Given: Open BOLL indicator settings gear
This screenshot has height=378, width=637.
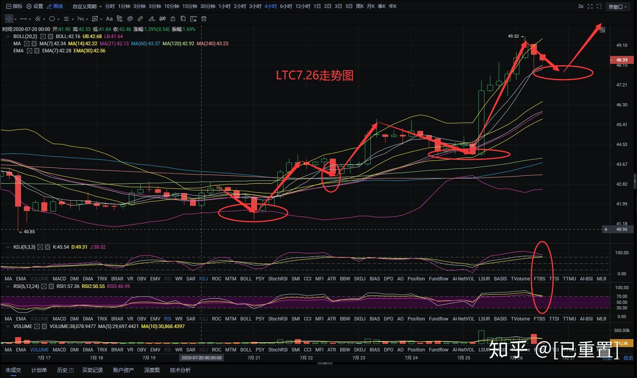Looking at the screenshot, I should click(43, 36).
